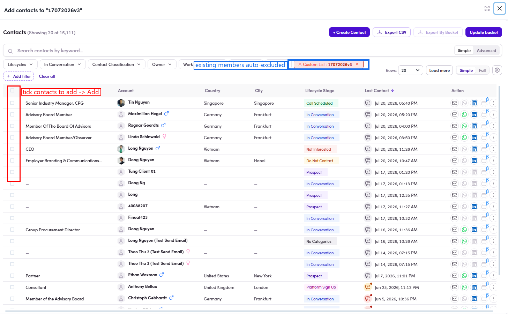Check the Member Of The Board Of Advisors row
Screen dimensions: 508x314
coord(12,126)
